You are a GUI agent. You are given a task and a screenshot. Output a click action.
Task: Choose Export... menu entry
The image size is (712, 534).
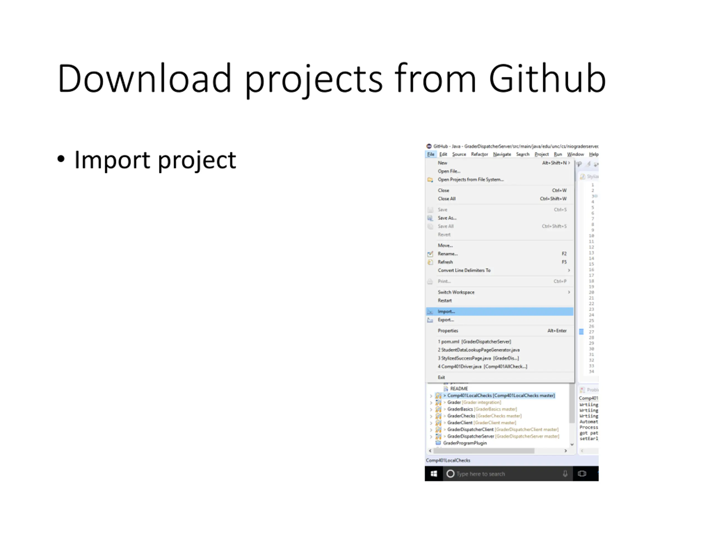pos(500,320)
